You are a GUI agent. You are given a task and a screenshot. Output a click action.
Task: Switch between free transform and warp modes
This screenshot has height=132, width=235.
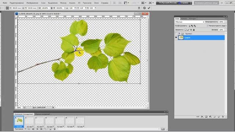click(139, 8)
